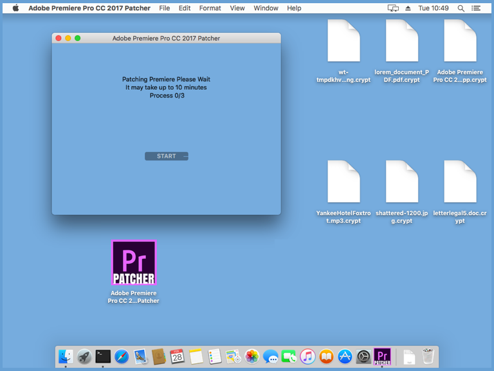The image size is (494, 371).
Task: Select the shattered-1200.jpg.crypt file icon
Action: tap(402, 182)
